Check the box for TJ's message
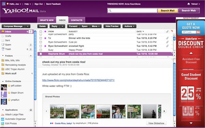Screen dimensions: 205x128 tap(41, 38)
